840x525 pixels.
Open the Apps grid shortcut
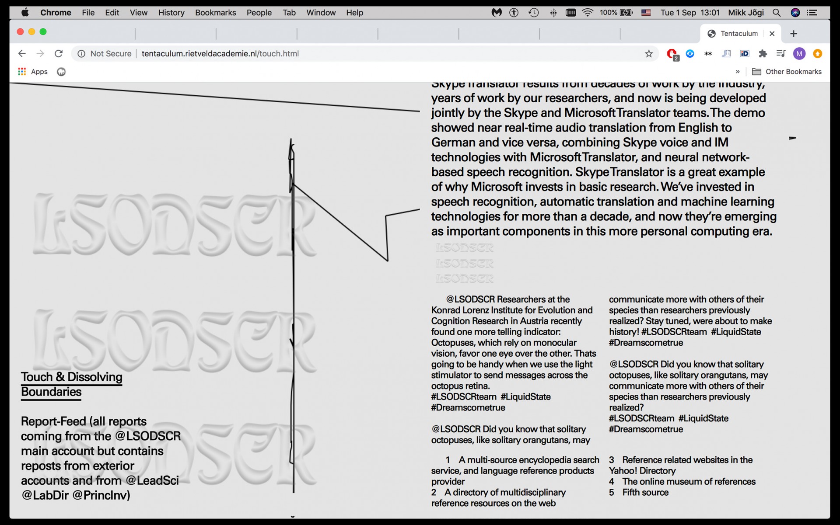click(33, 72)
